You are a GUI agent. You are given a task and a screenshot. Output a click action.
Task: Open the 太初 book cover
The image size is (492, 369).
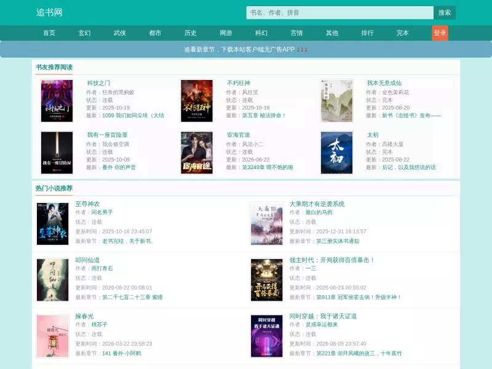[x=336, y=153]
